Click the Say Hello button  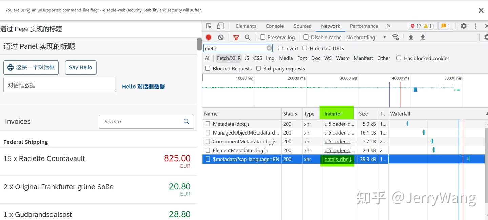pyautogui.click(x=80, y=68)
